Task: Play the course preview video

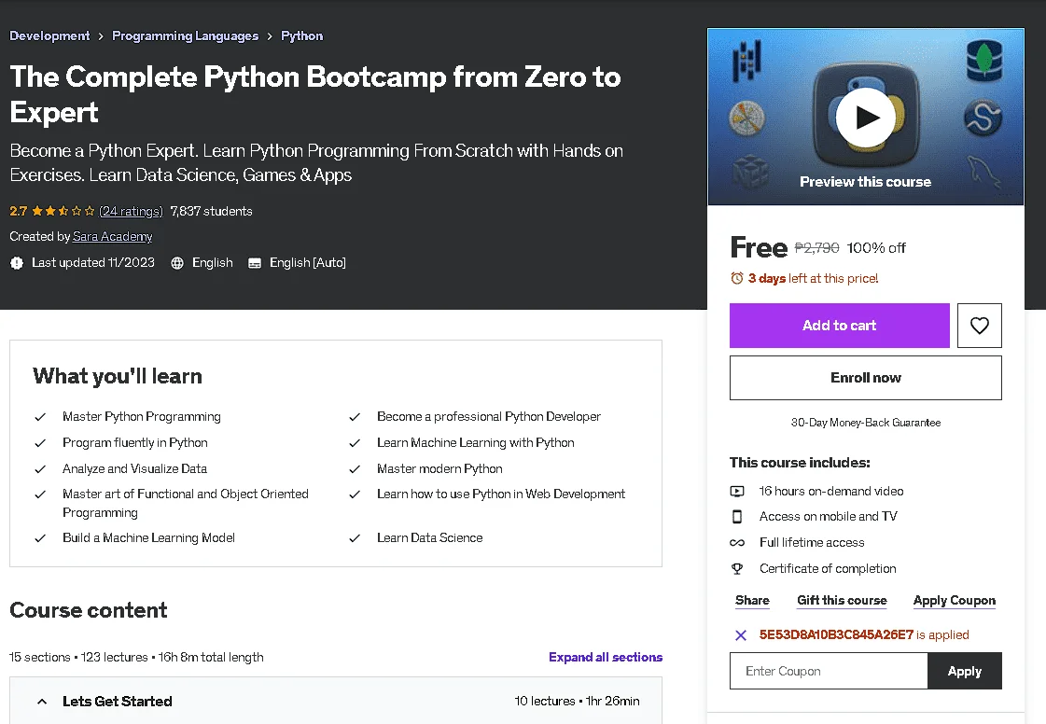Action: tap(865, 118)
